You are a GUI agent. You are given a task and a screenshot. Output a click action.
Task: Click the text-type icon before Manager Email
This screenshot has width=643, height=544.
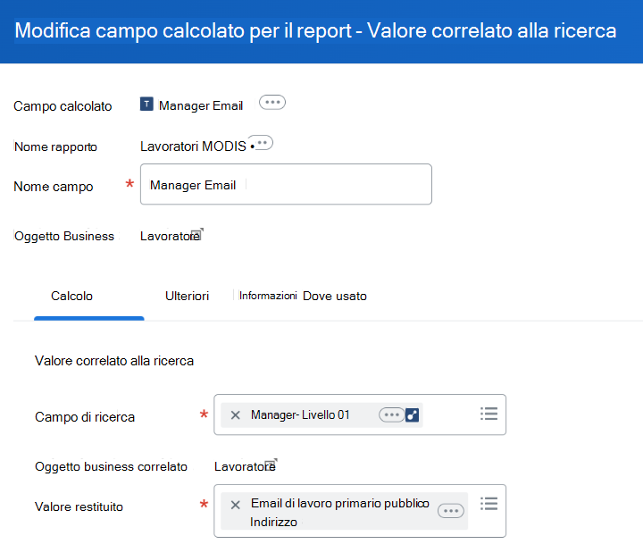146,105
